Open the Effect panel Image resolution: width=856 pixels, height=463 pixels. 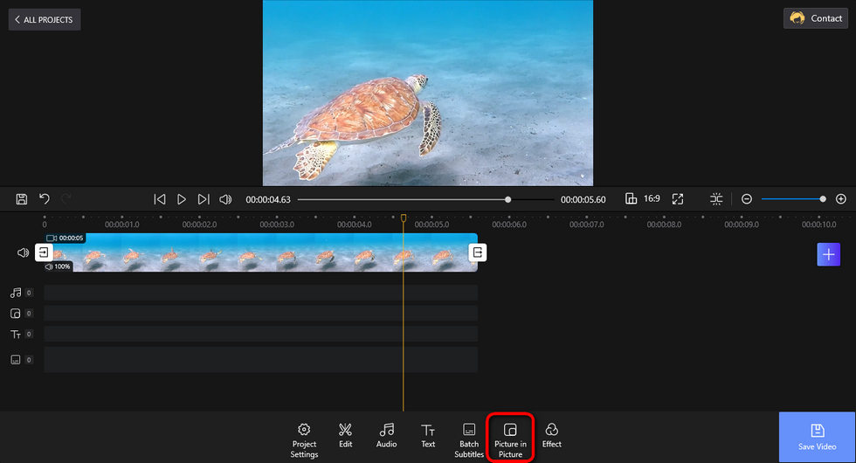(x=551, y=436)
